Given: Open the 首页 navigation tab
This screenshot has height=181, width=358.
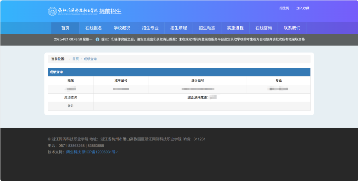Looking at the screenshot, I should coord(65,28).
